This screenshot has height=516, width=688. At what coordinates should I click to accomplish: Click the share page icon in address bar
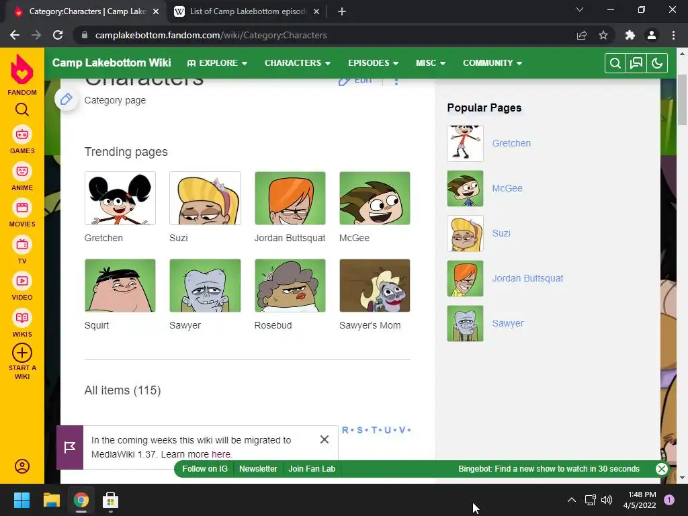click(582, 35)
